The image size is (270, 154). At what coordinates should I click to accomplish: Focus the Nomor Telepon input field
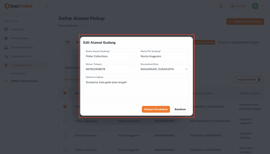[x=109, y=69]
